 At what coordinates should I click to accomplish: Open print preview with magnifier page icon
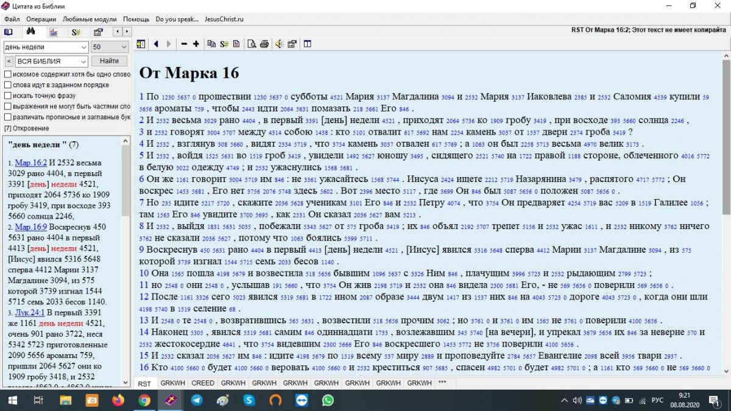pyautogui.click(x=252, y=44)
